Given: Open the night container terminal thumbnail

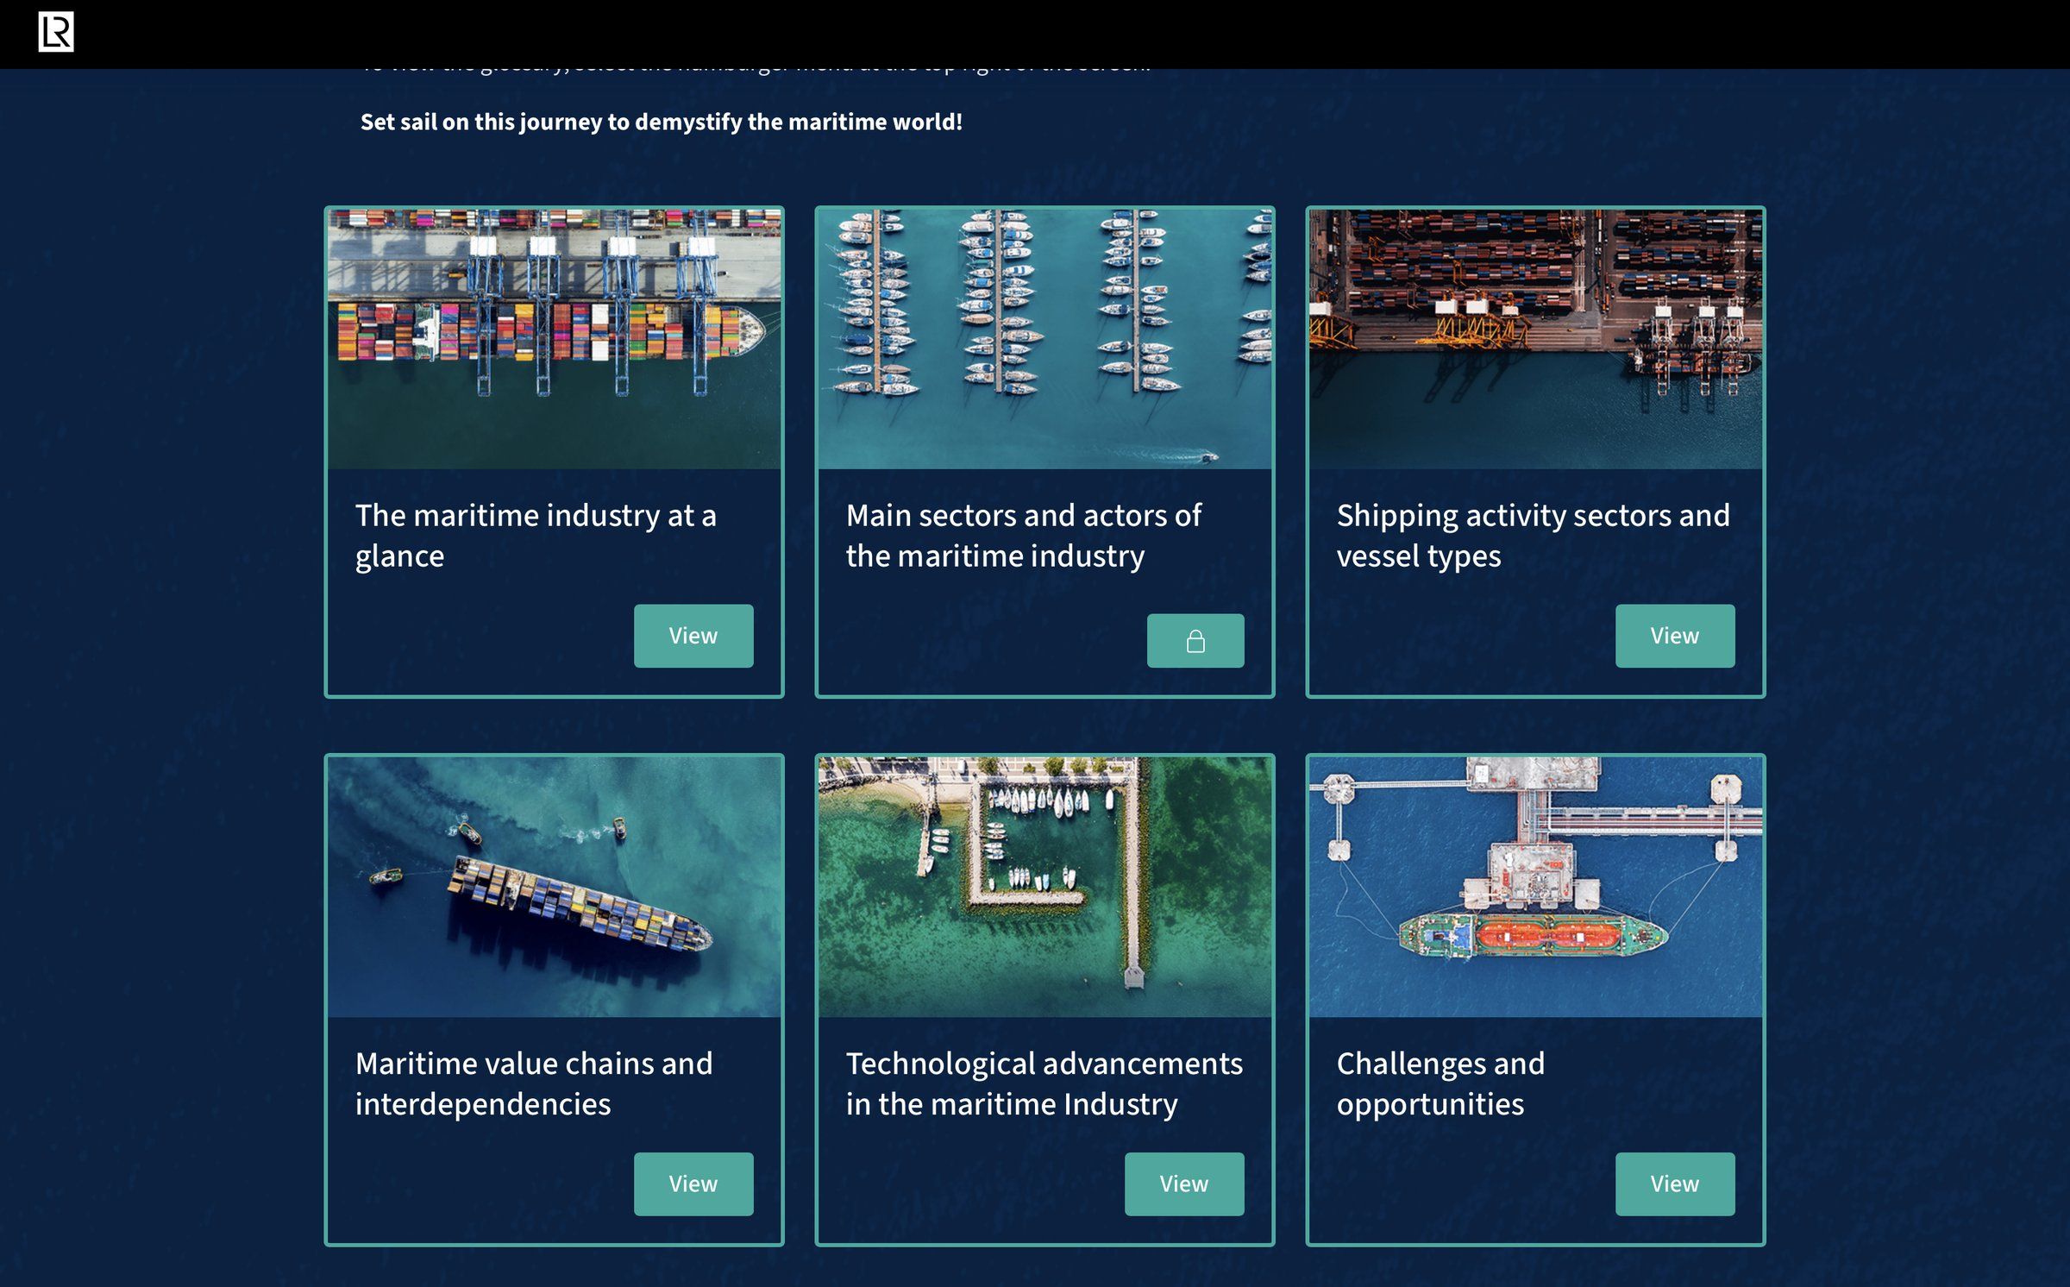Looking at the screenshot, I should tap(1535, 339).
